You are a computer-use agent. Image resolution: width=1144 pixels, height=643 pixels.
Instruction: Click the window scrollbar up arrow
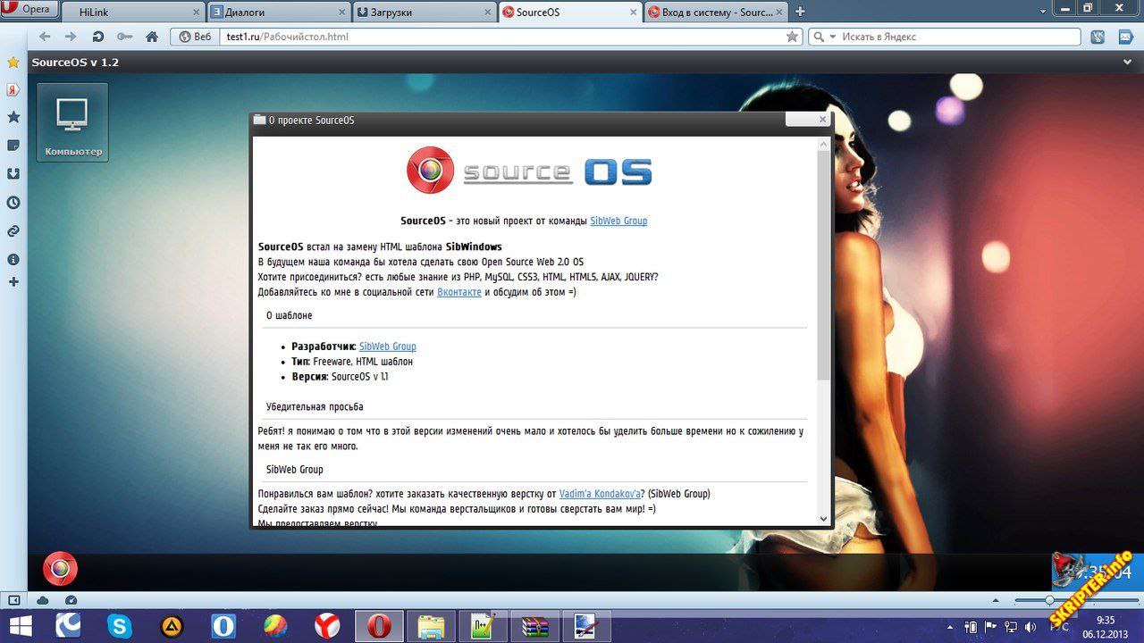pyautogui.click(x=823, y=143)
